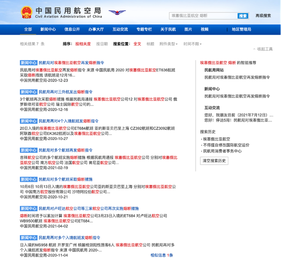Open result 民航局对埃塞俄比亚航空再发熔断指令

72,63
